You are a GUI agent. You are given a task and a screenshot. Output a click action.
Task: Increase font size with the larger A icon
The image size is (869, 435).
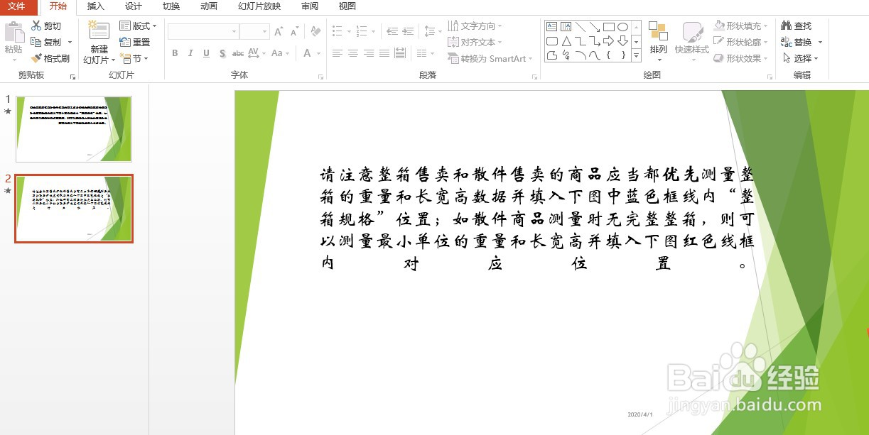click(x=279, y=32)
